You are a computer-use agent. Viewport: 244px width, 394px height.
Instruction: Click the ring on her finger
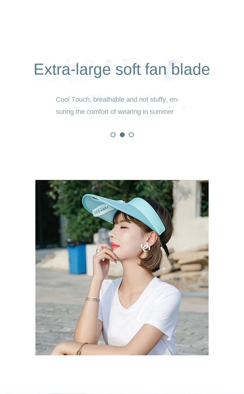coord(98,251)
